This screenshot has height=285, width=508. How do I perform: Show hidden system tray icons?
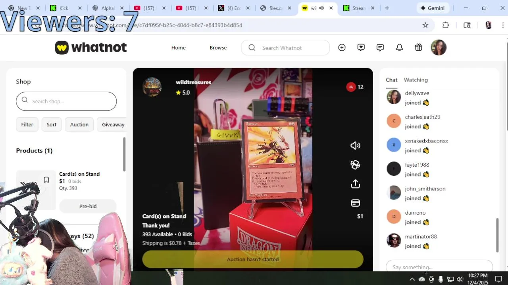click(x=412, y=279)
